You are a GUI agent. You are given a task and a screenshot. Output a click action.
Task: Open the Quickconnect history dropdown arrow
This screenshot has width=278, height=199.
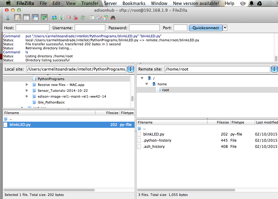[225, 28]
